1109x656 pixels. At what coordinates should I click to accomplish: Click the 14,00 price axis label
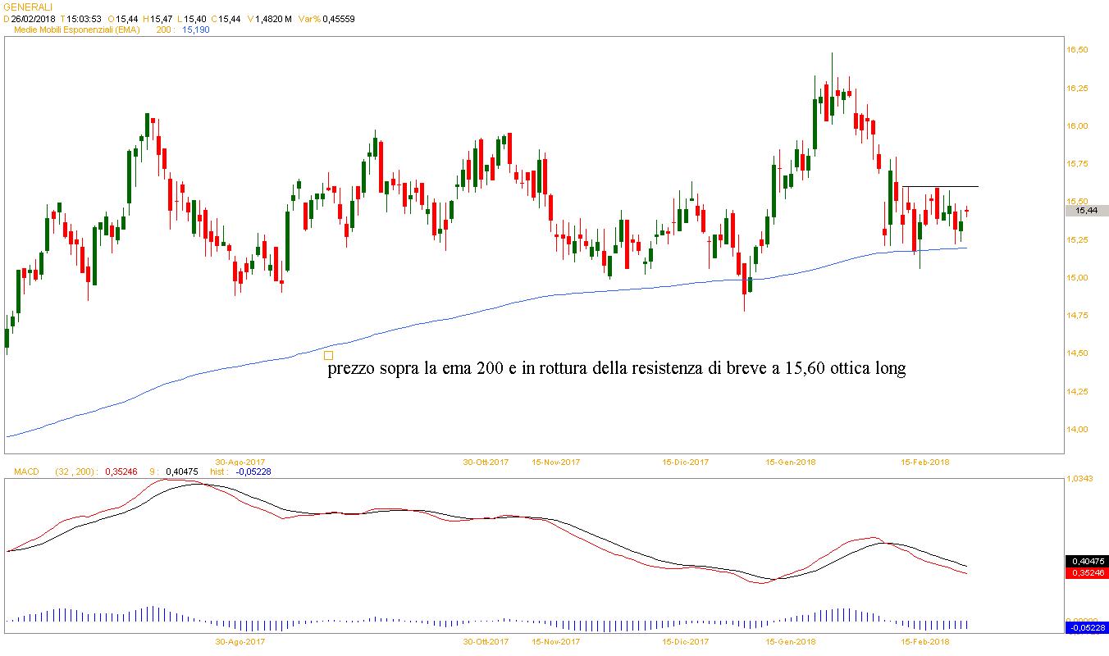[1076, 429]
